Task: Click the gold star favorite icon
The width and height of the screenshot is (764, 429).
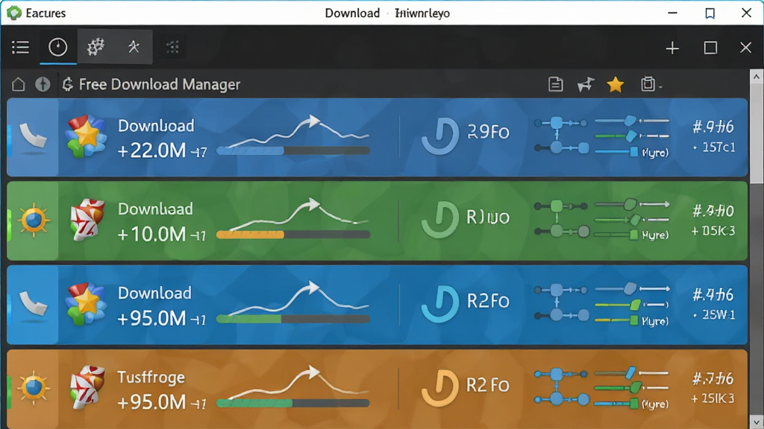Action: (616, 85)
